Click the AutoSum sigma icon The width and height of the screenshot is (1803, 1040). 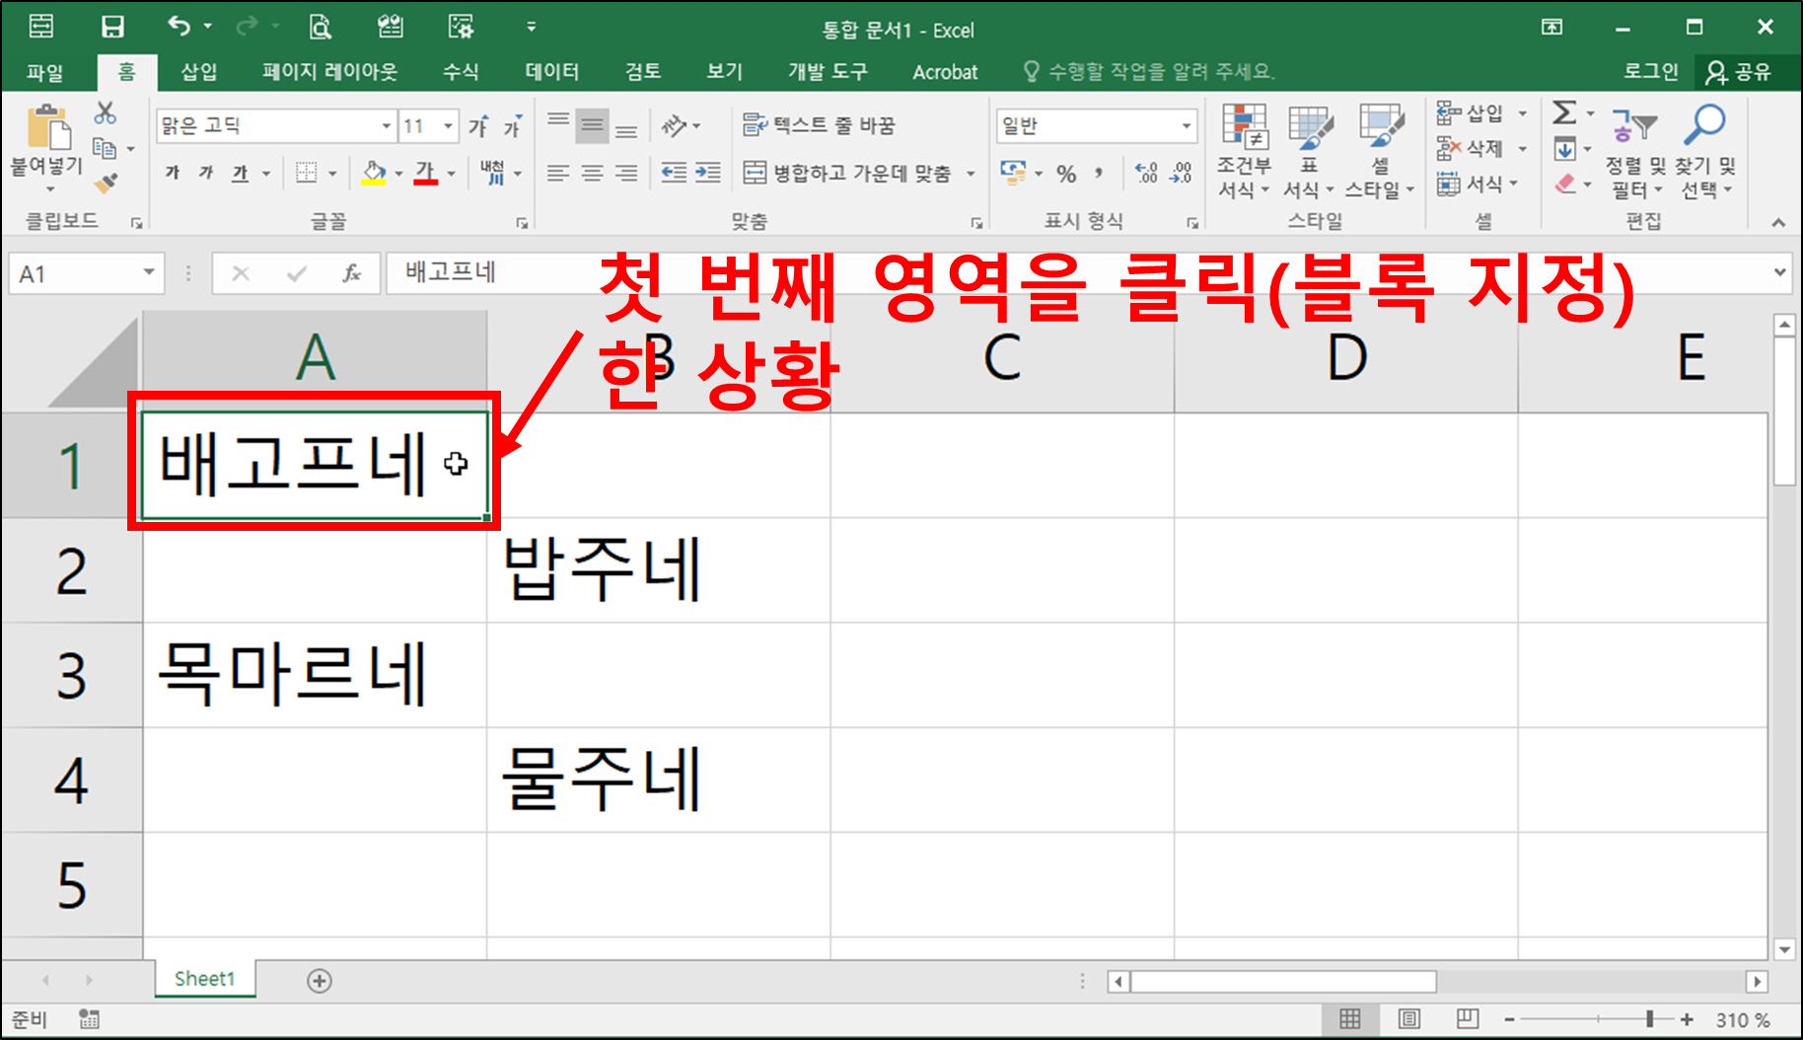click(x=1564, y=112)
